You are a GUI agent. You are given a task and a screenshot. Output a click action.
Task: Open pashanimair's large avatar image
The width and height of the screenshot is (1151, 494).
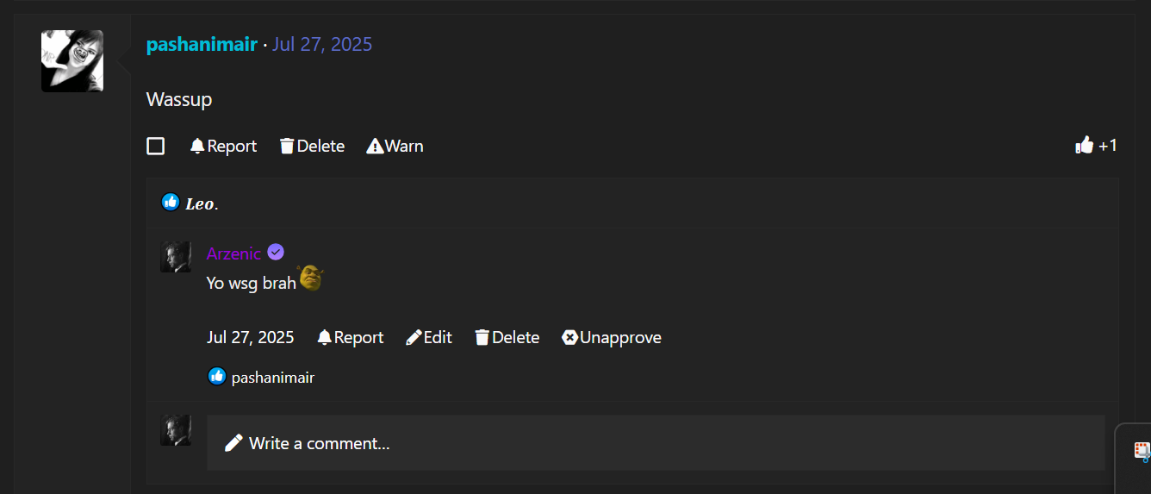[72, 61]
